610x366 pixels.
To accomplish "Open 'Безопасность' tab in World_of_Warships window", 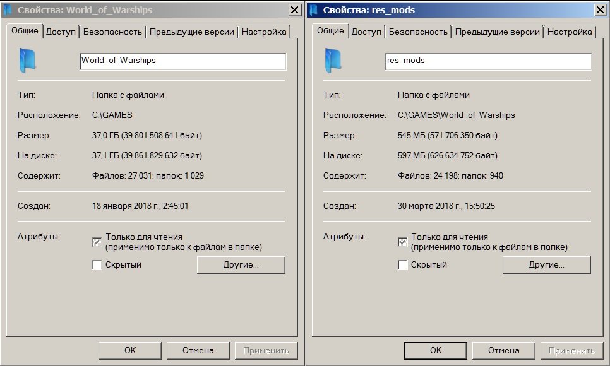I will coord(112,32).
